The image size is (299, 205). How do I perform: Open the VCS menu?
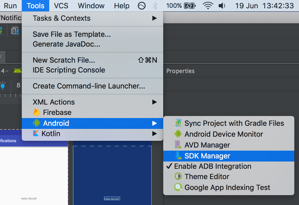click(x=61, y=6)
